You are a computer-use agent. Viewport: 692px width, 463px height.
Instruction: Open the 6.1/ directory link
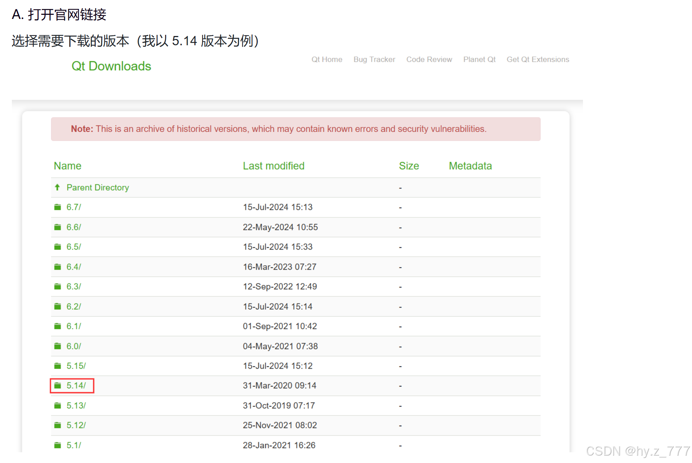[74, 326]
